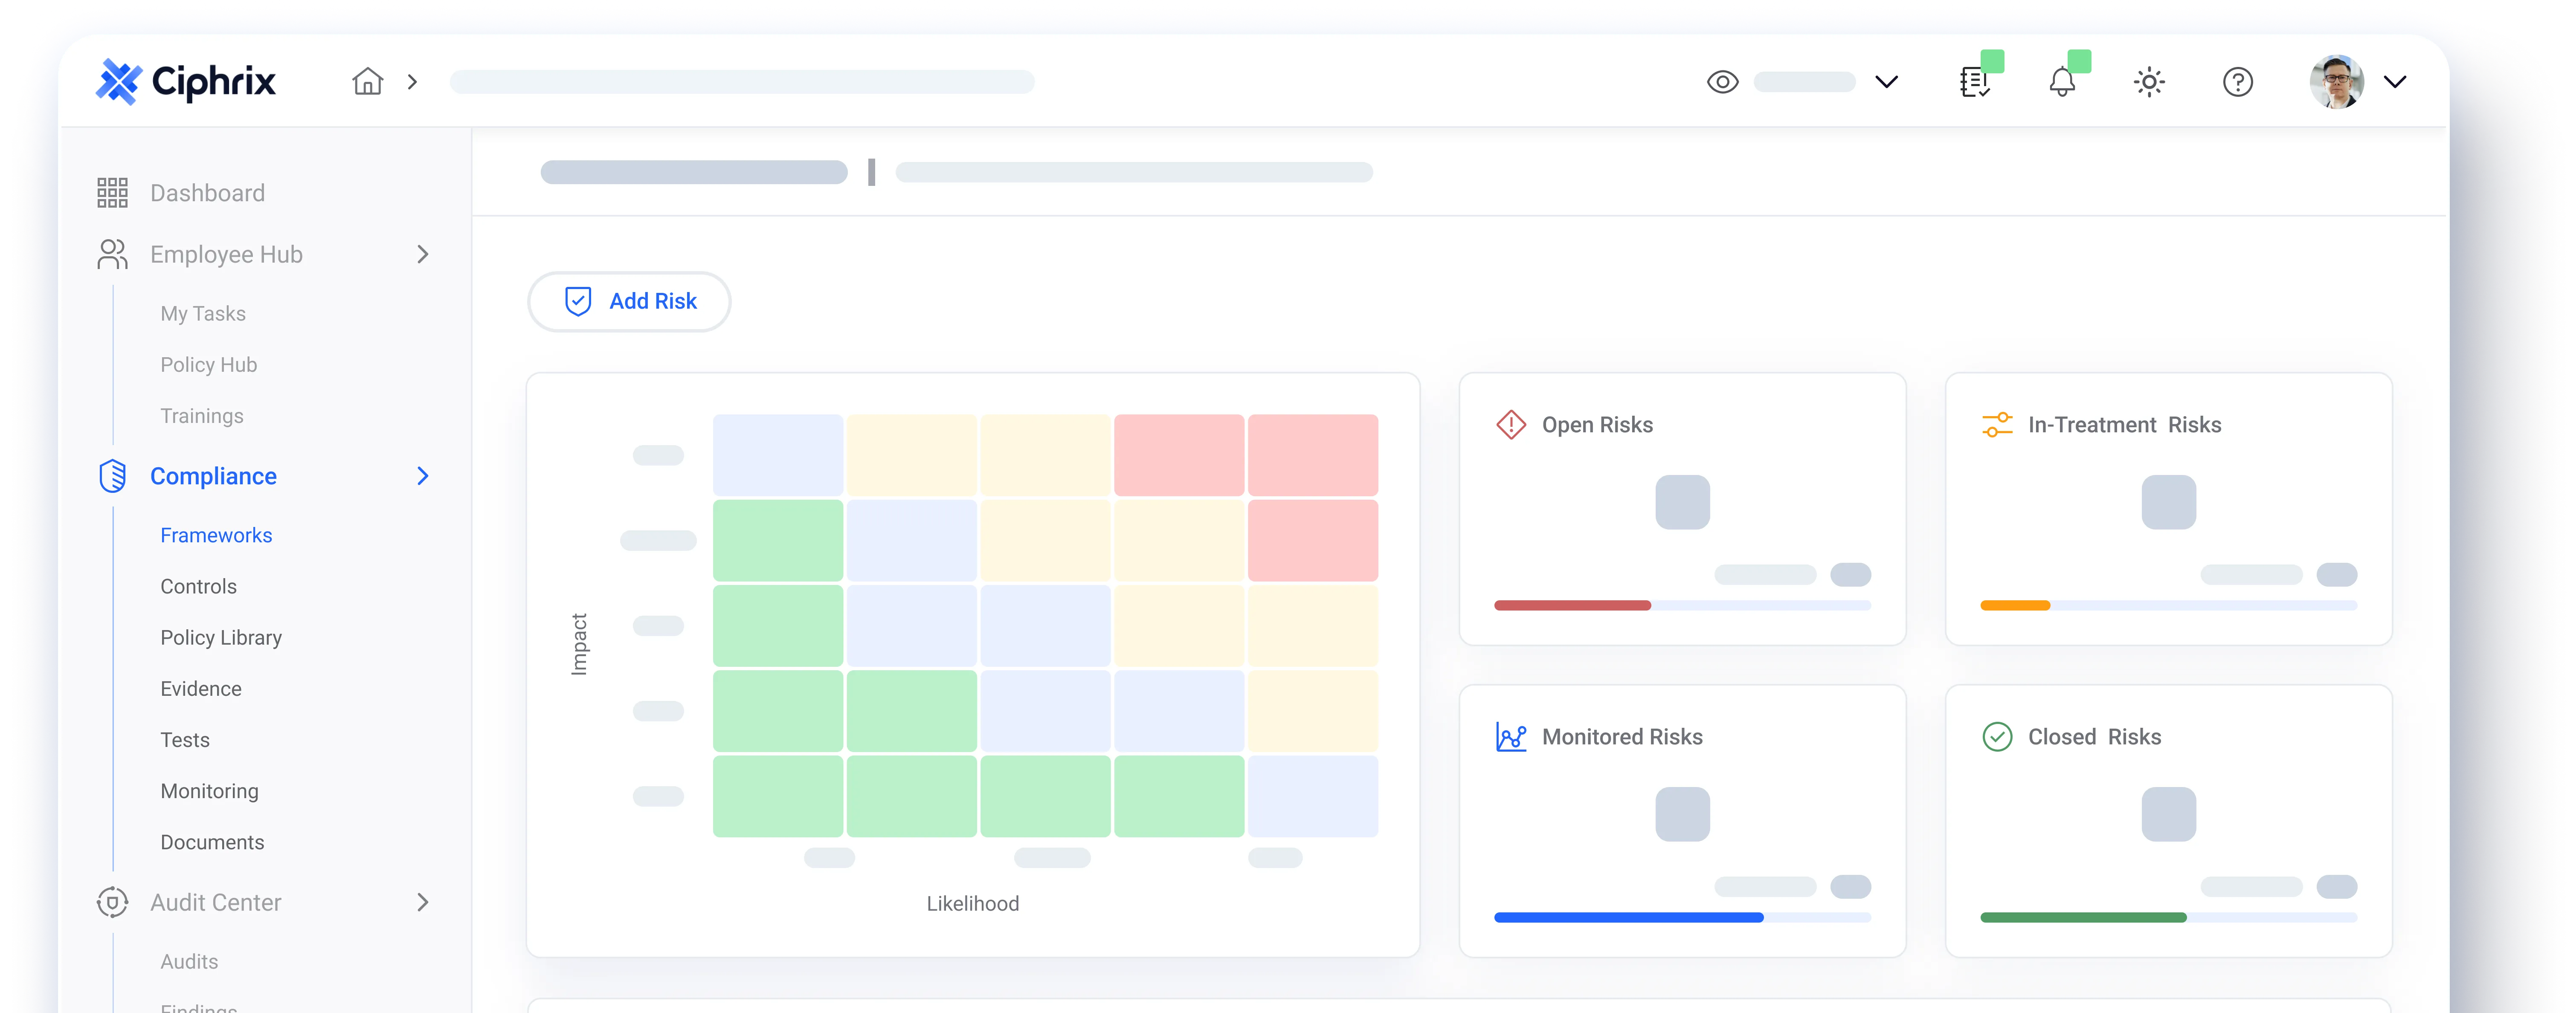Open Evidence page
The width and height of the screenshot is (2576, 1013).
201,689
